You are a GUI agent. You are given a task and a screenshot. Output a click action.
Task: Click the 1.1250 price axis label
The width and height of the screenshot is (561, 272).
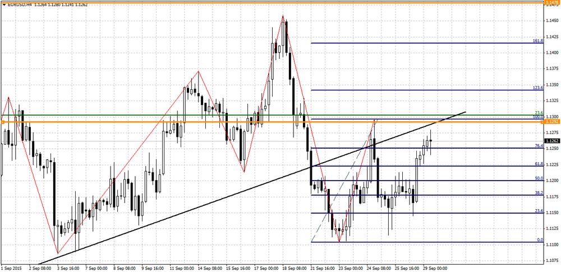tap(551, 149)
